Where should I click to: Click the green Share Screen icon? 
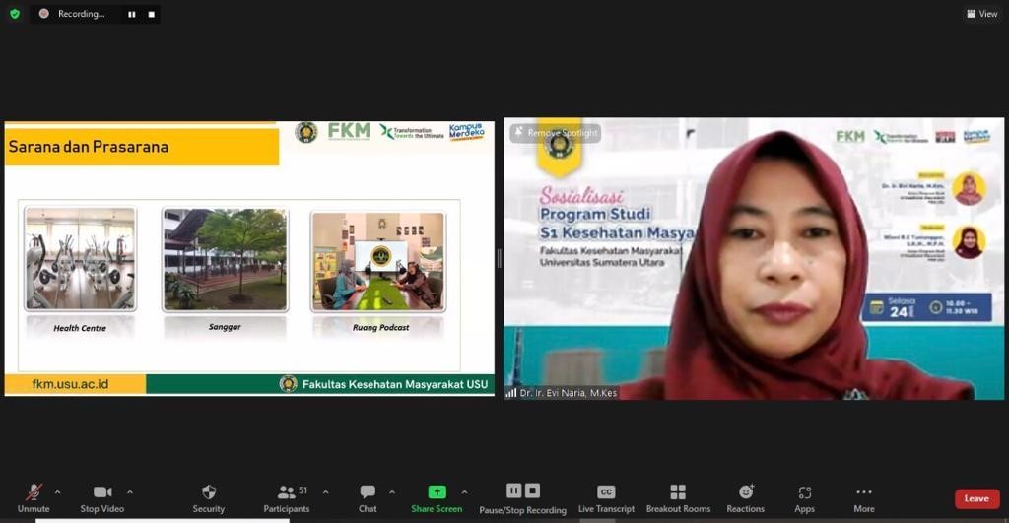437,492
